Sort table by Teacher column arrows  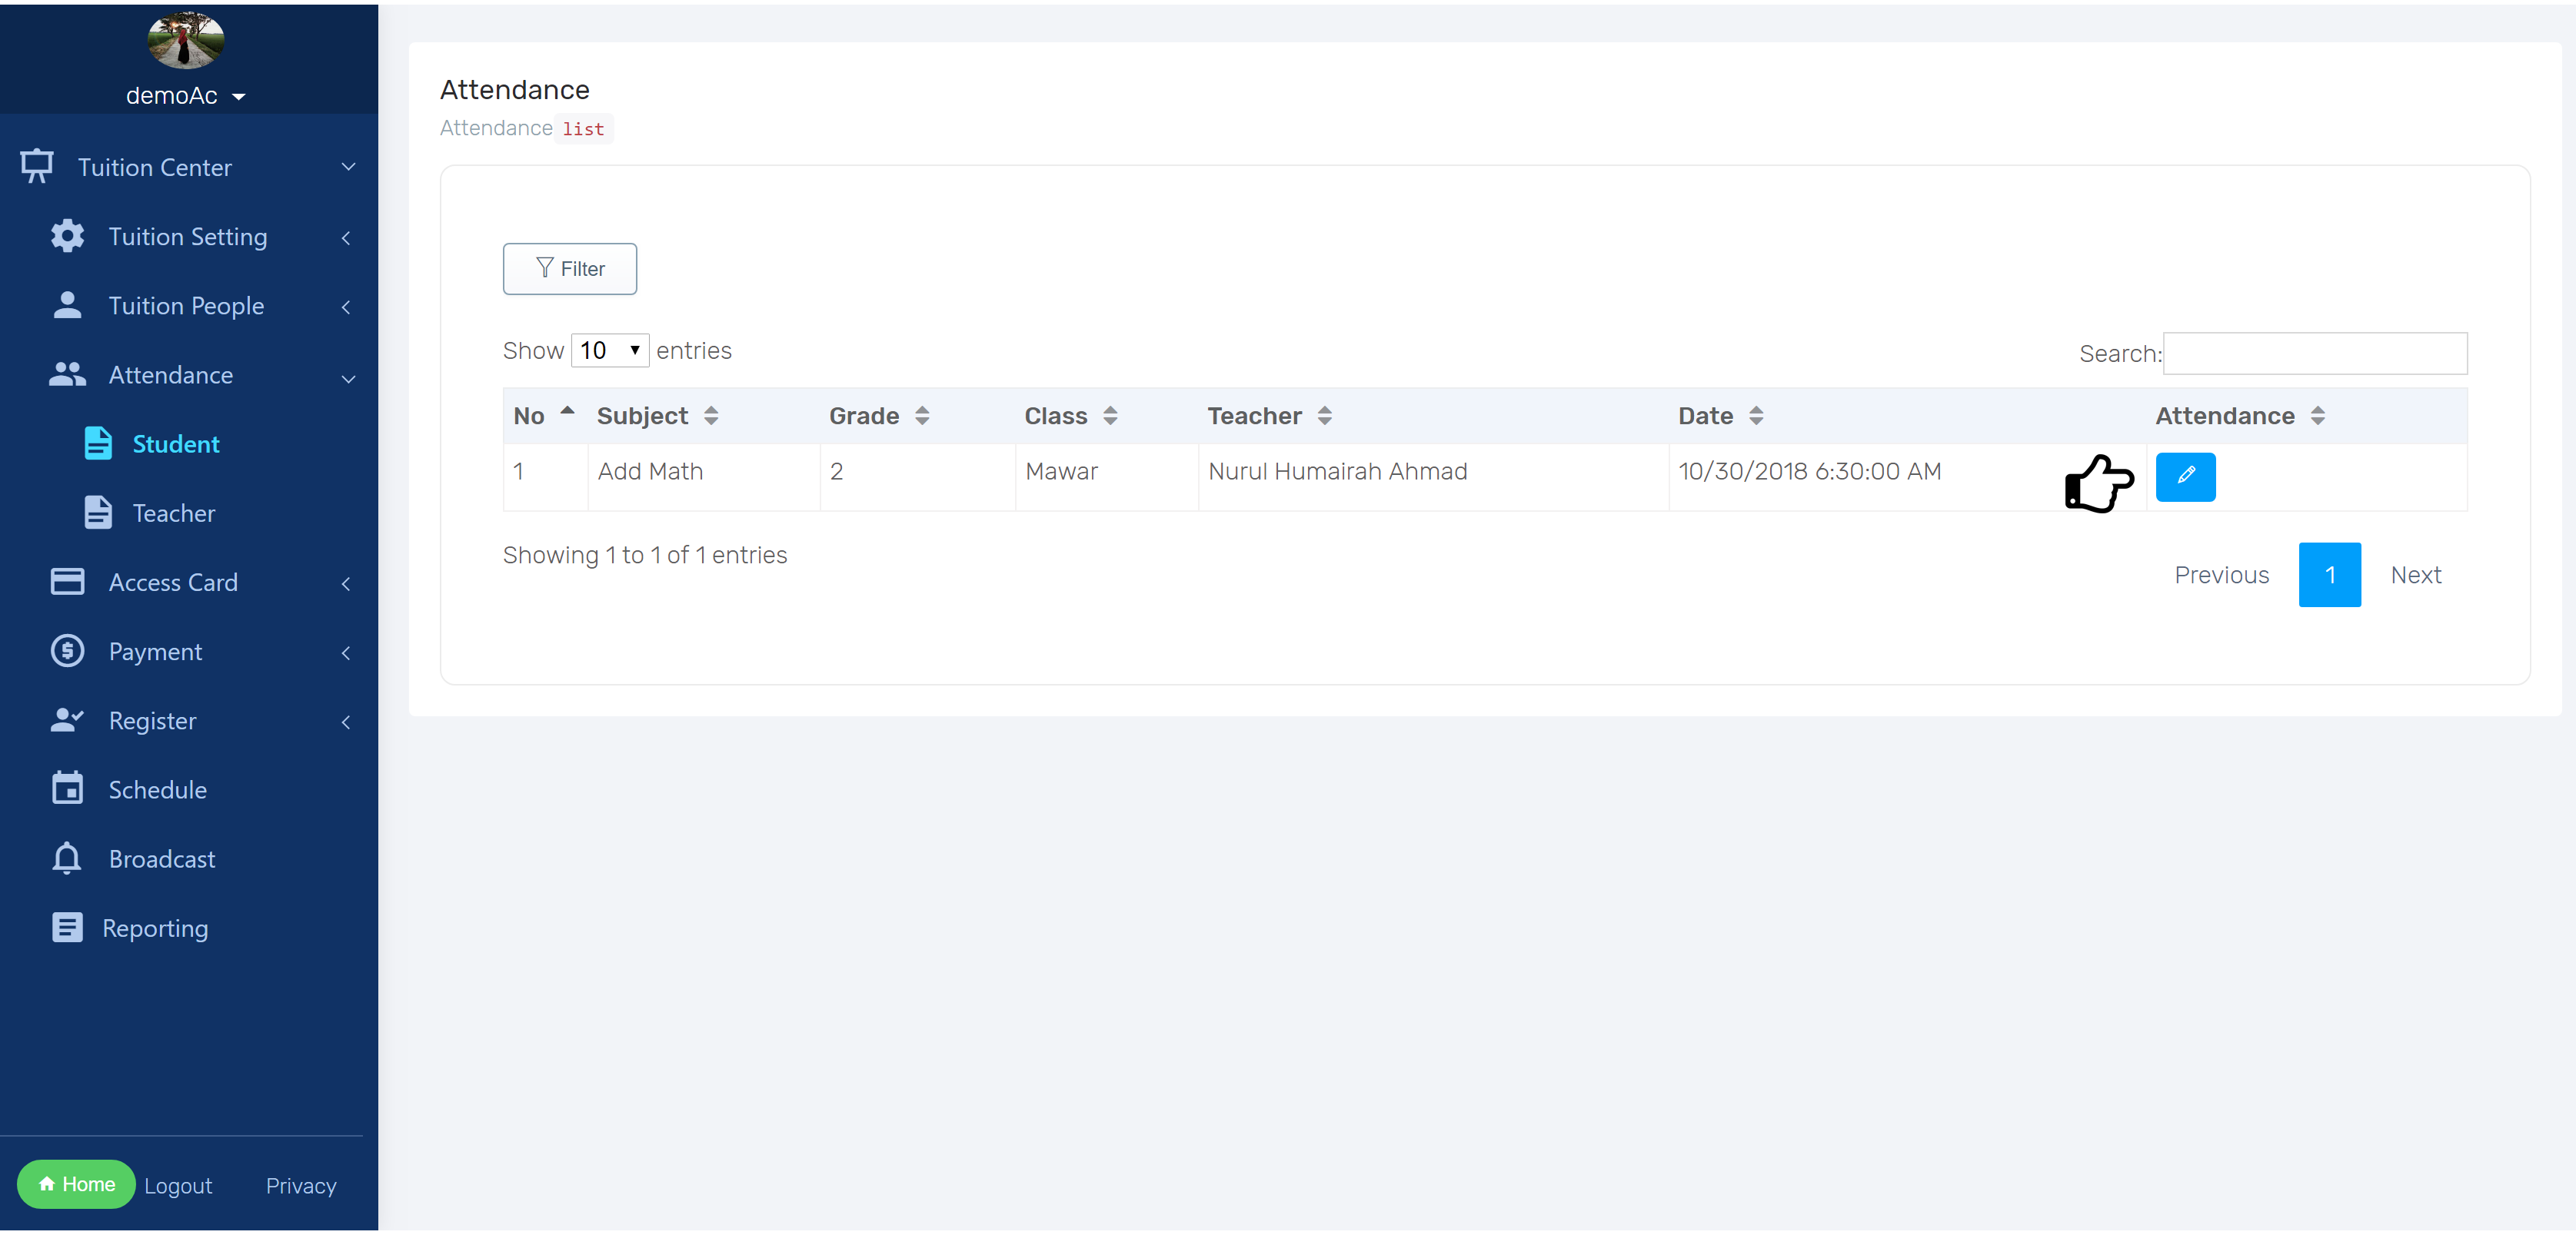pyautogui.click(x=1325, y=416)
